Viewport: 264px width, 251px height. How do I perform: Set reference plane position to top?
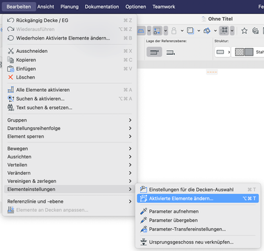154,52
